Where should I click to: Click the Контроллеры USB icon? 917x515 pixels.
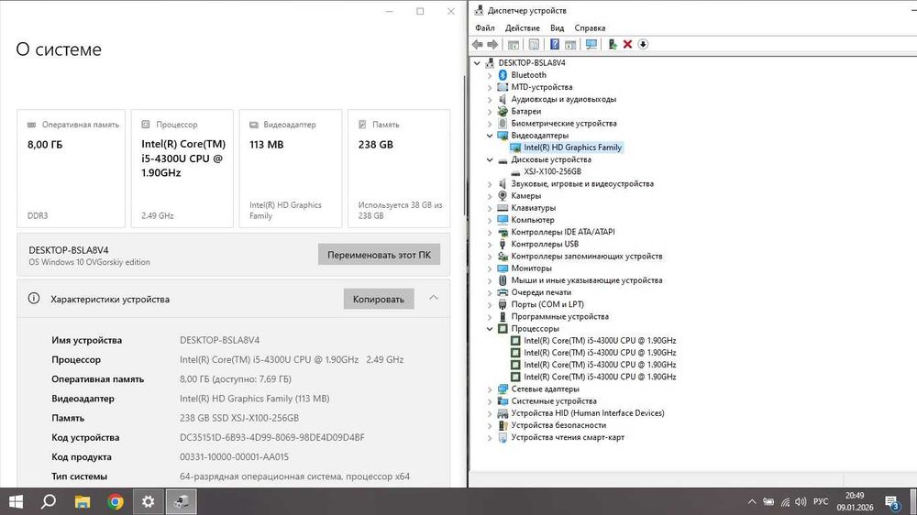click(503, 245)
